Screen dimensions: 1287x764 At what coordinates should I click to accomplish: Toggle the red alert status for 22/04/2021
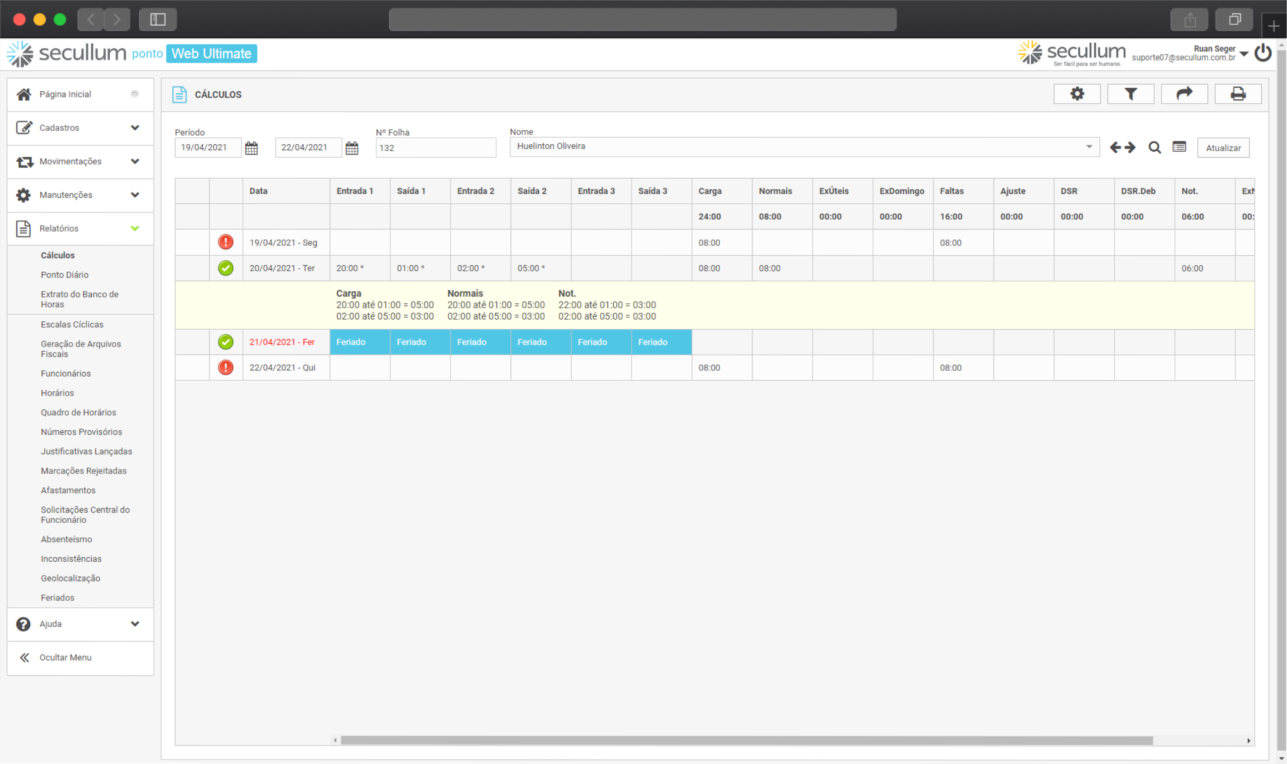coord(226,367)
